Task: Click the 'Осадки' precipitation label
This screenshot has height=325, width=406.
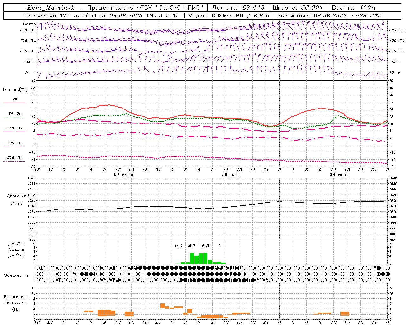Action: click(x=16, y=249)
